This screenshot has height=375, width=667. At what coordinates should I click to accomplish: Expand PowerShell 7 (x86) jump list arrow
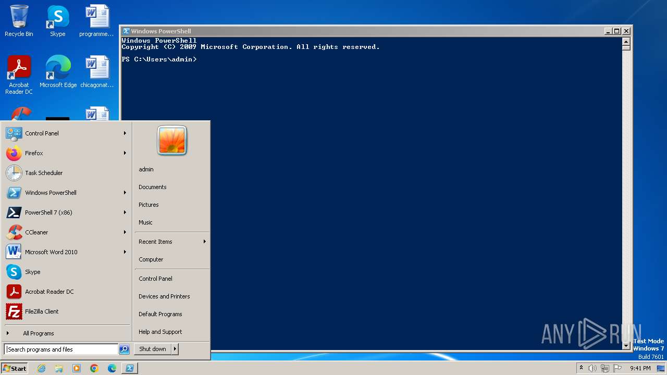(125, 213)
